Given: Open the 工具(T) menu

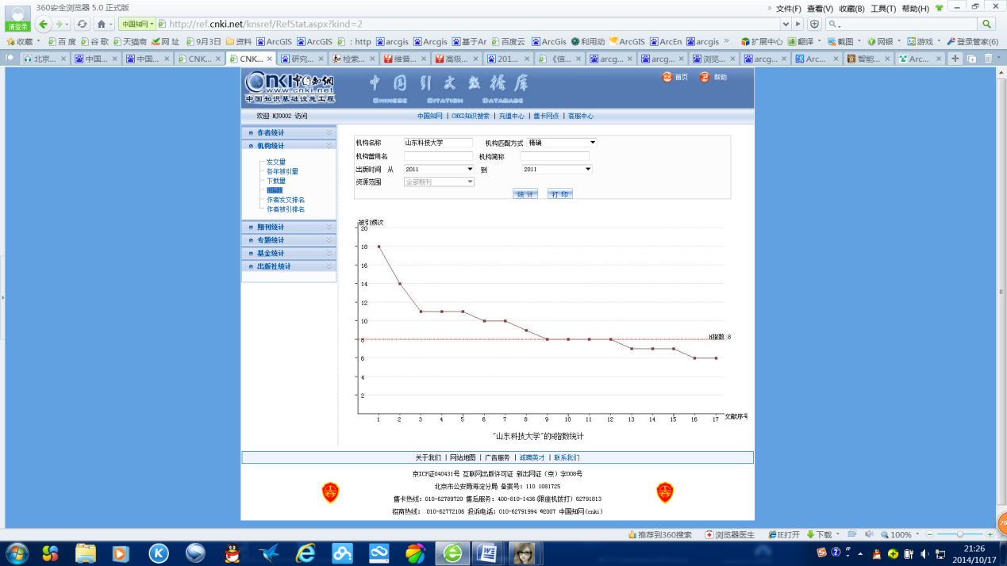Looking at the screenshot, I should point(883,9).
